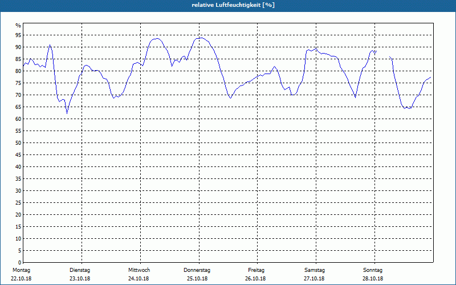The width and height of the screenshot is (456, 285).
Task: Click the 0 value on the y-axis
Action: [x=20, y=263]
